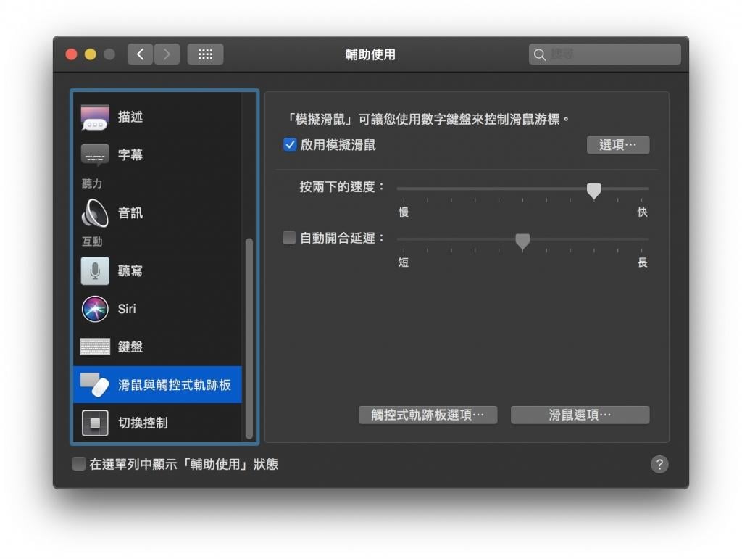
Task: Select the Siri icon in sidebar
Action: click(x=95, y=309)
